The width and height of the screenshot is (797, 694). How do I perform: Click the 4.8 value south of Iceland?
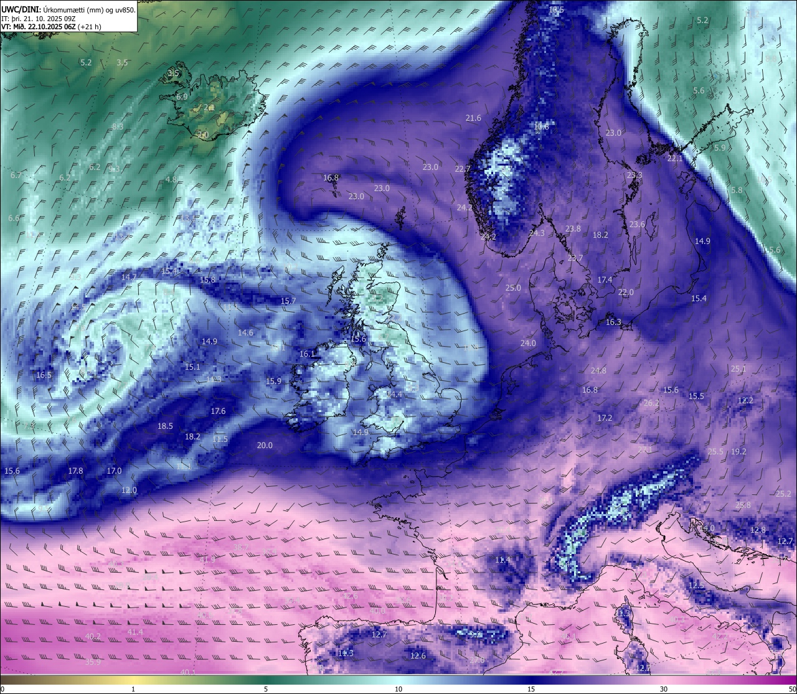[171, 179]
